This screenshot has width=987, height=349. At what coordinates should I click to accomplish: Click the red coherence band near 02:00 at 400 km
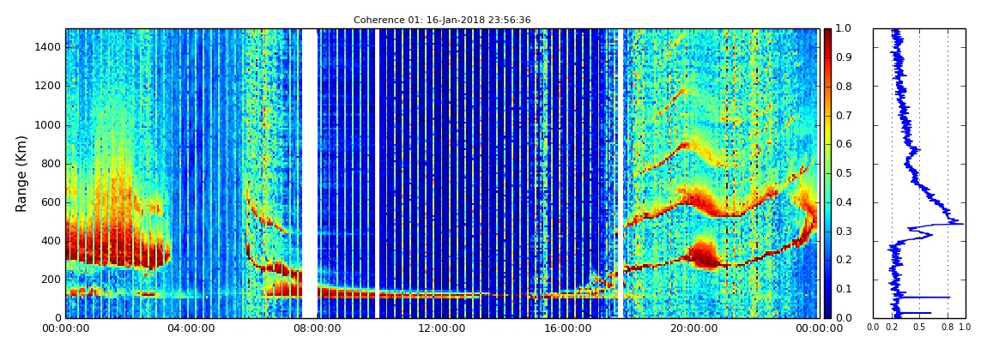coord(117,247)
